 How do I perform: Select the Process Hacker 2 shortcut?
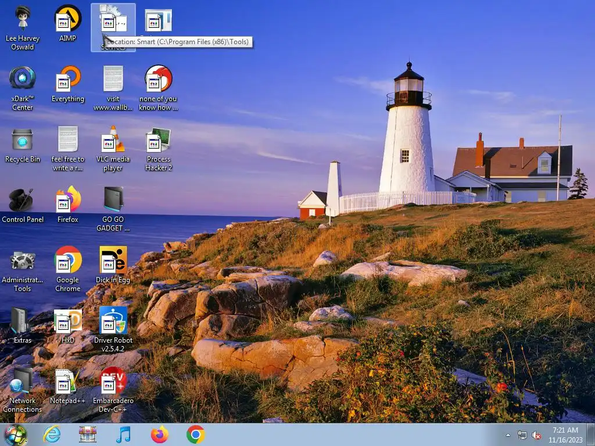point(158,149)
